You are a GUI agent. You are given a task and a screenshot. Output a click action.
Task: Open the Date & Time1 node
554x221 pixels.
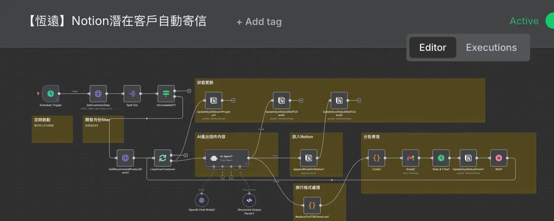coord(441,158)
